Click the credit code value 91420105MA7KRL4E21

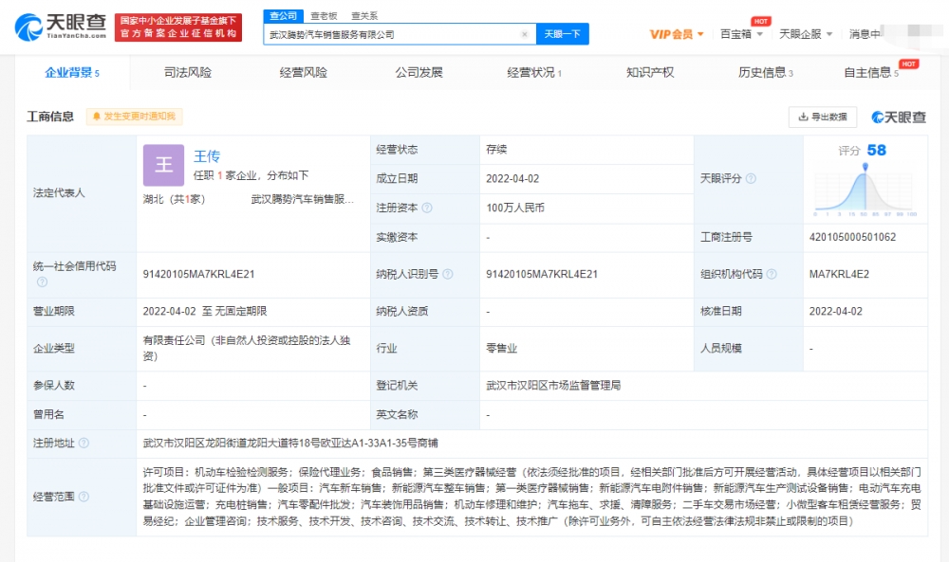(198, 274)
